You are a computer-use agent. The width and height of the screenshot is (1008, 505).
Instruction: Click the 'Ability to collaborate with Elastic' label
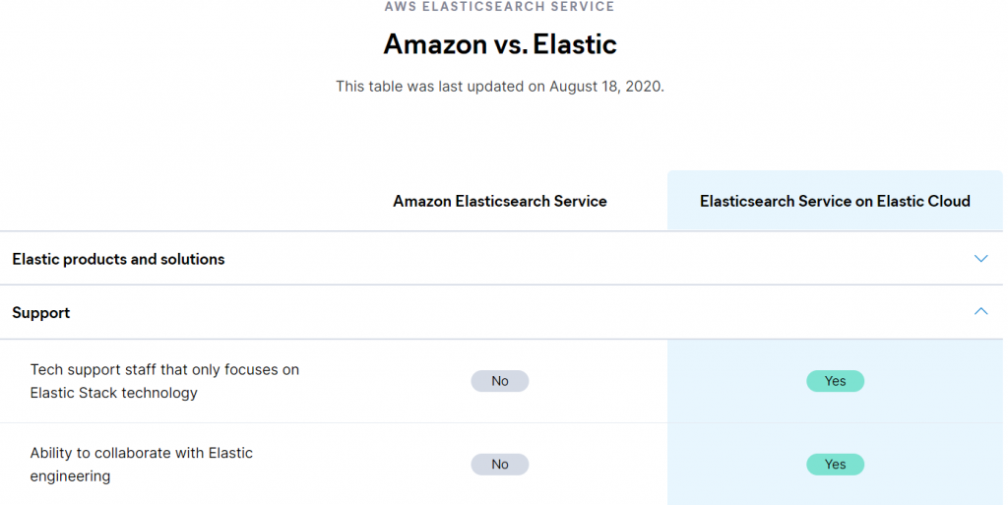coord(141,453)
